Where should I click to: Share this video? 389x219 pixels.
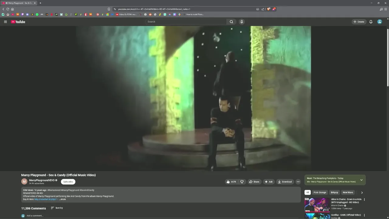point(254,182)
